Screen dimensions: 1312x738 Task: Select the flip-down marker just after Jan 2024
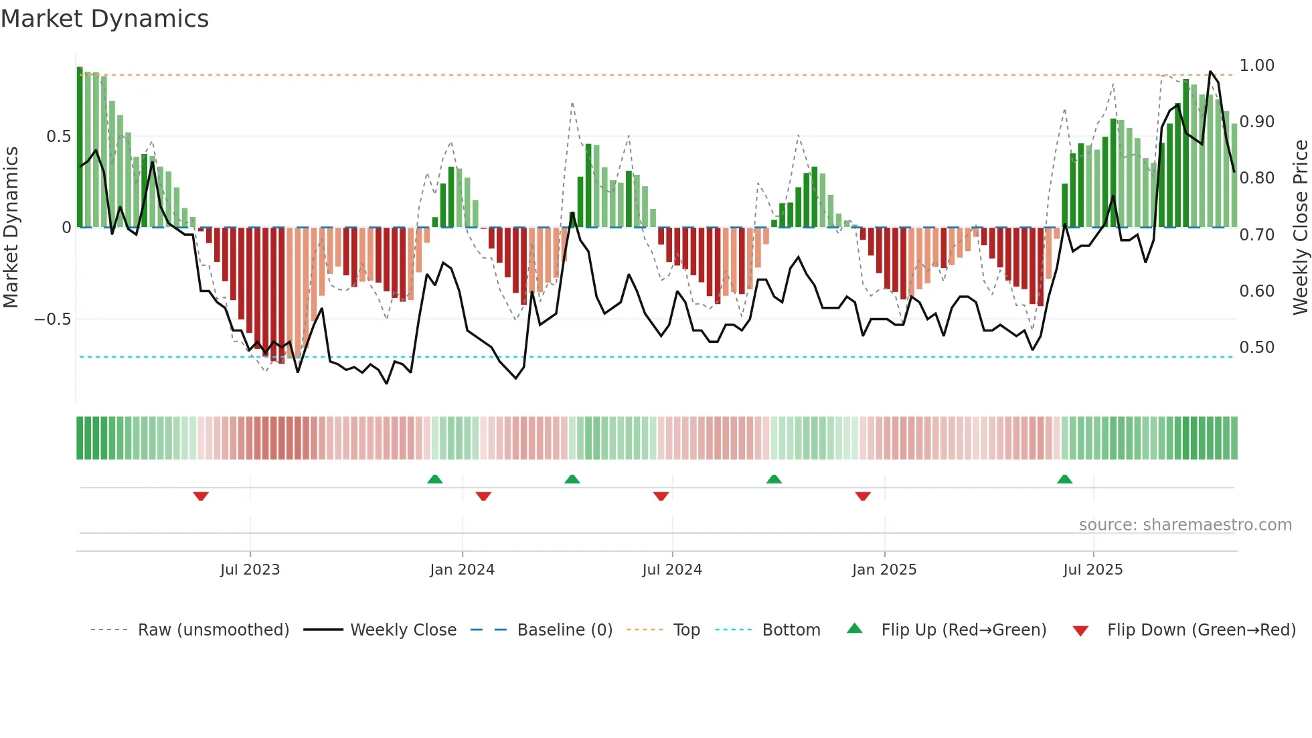(x=483, y=496)
